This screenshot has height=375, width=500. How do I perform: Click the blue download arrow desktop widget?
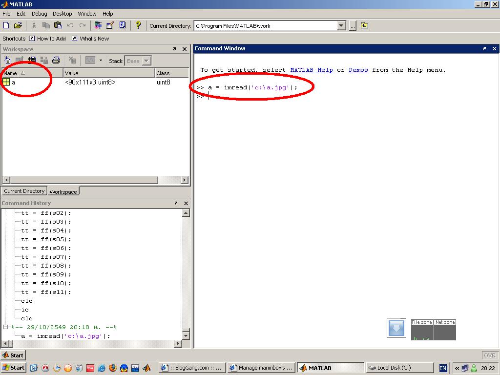tap(396, 328)
